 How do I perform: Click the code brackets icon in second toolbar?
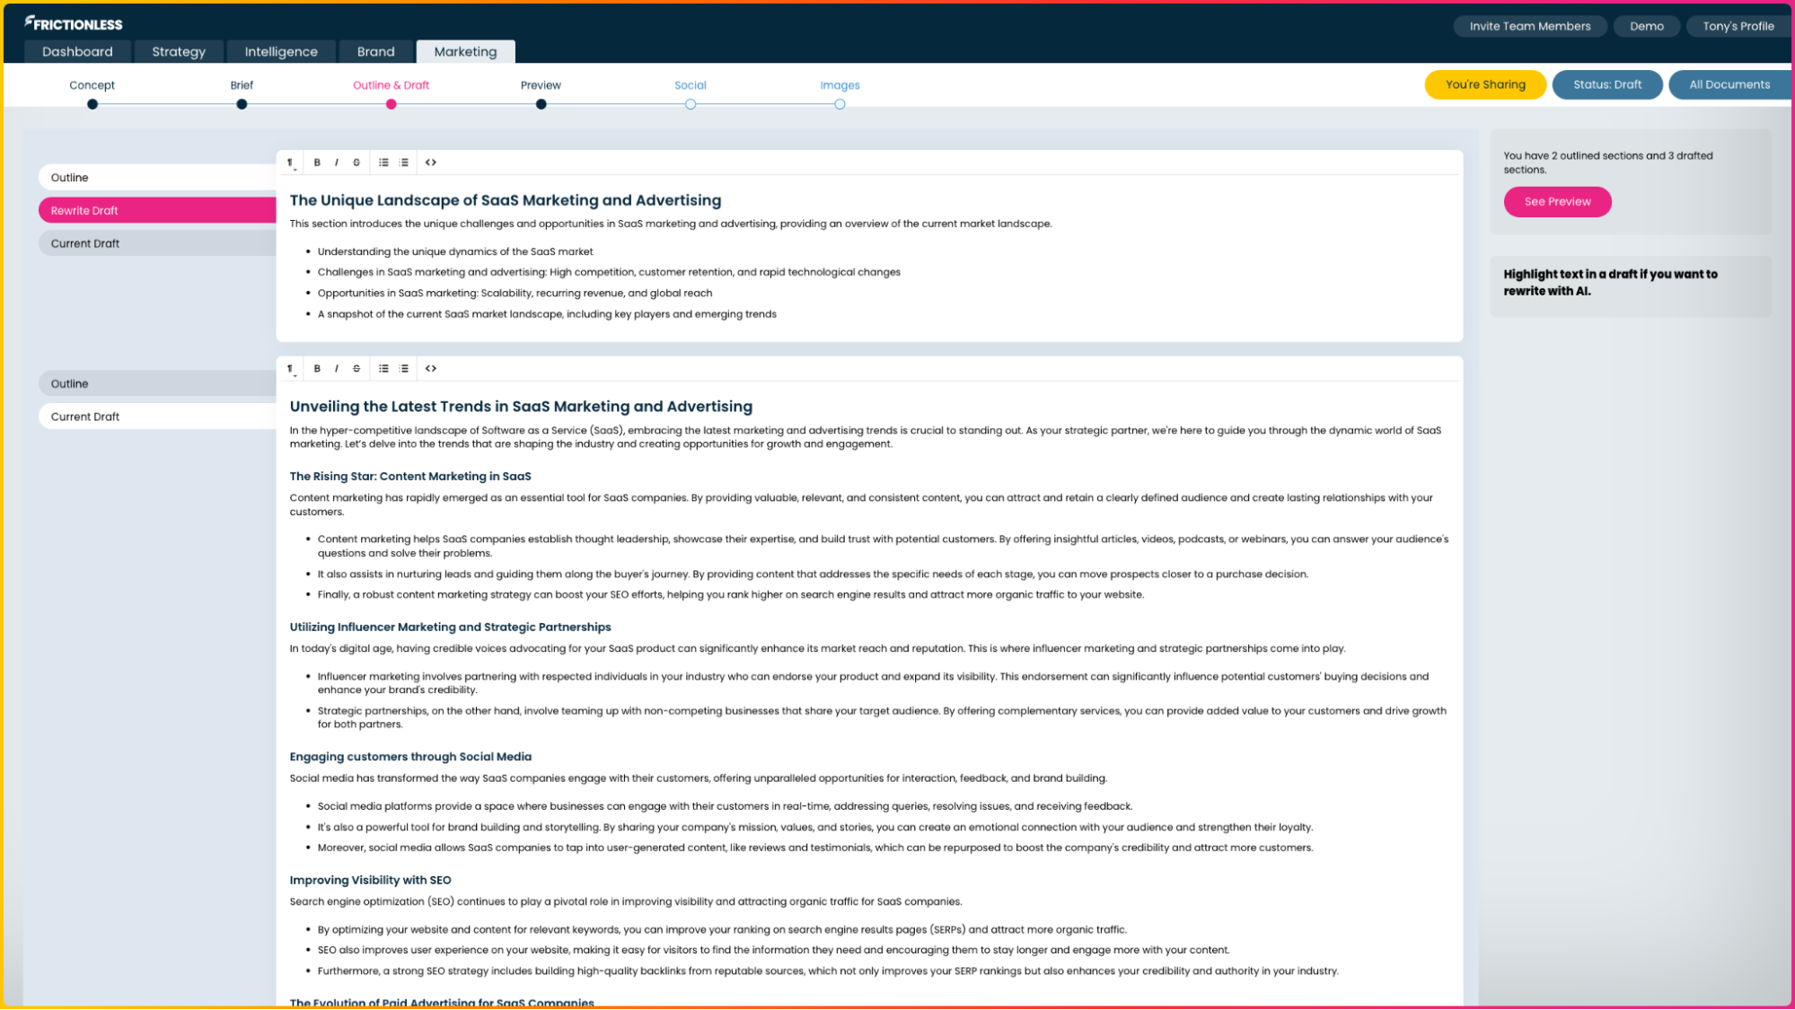(x=430, y=367)
